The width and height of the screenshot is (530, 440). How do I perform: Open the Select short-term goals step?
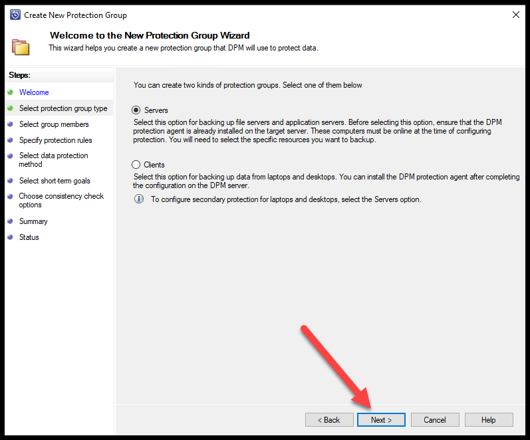pos(55,181)
